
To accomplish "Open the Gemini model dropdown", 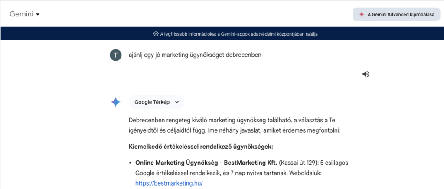I will point(24,14).
